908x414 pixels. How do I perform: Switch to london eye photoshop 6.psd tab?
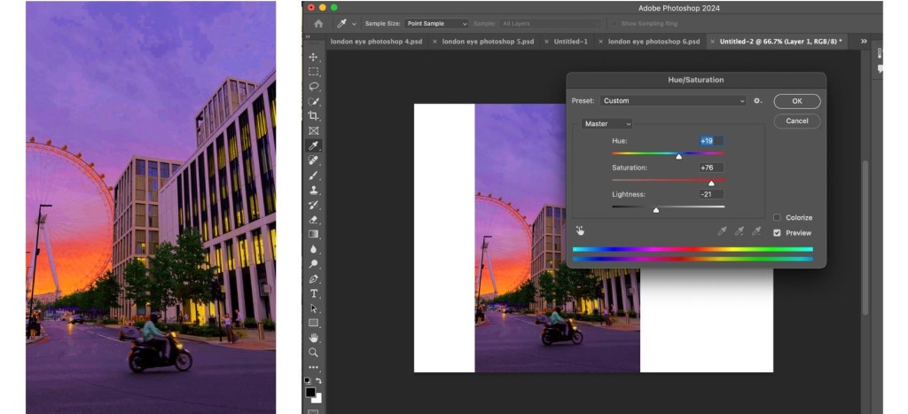tap(654, 42)
